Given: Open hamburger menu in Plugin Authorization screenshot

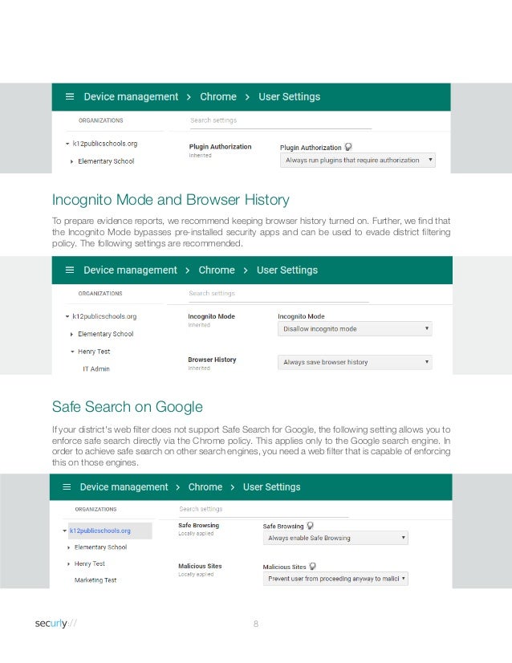Looking at the screenshot, I should (x=70, y=97).
